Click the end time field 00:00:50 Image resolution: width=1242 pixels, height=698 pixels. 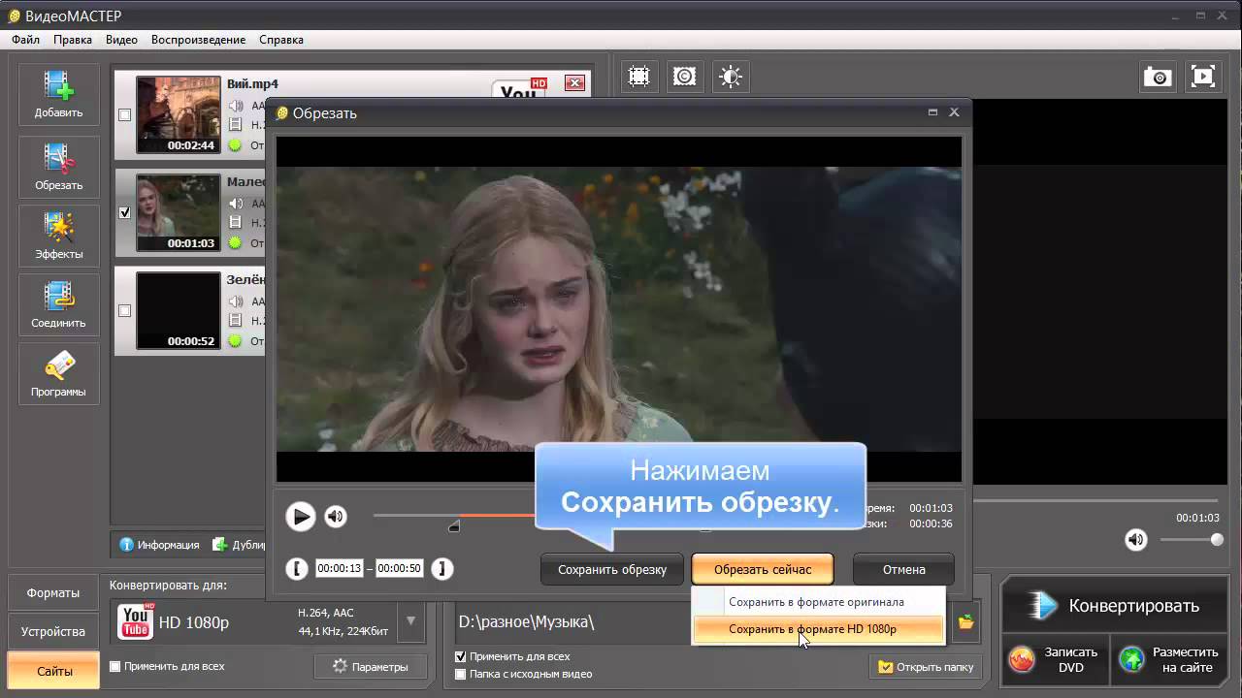coord(400,569)
